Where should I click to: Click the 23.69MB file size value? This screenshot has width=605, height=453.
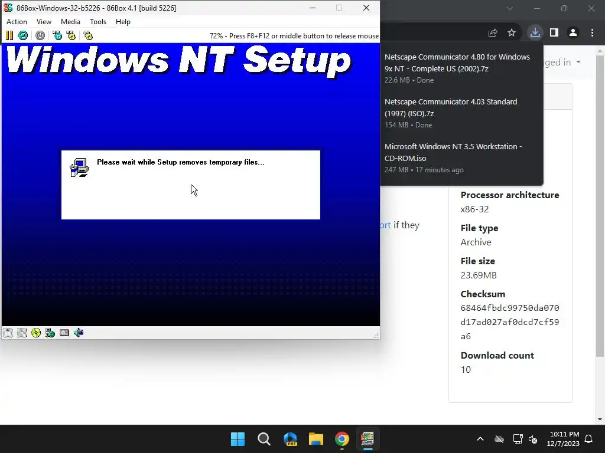(479, 275)
